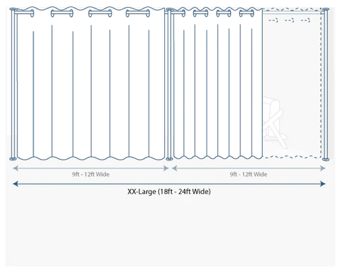Click the right 9ft - 12ft Wide label

tap(249, 175)
